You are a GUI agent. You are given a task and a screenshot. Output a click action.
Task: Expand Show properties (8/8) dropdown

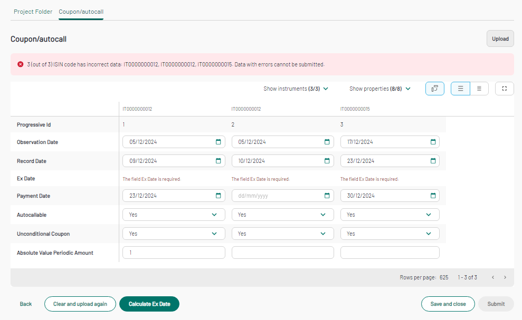(380, 89)
